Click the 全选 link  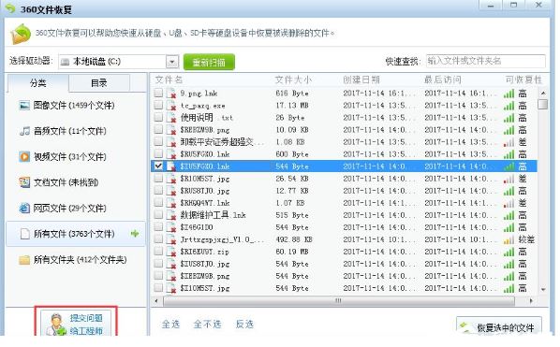pos(170,325)
